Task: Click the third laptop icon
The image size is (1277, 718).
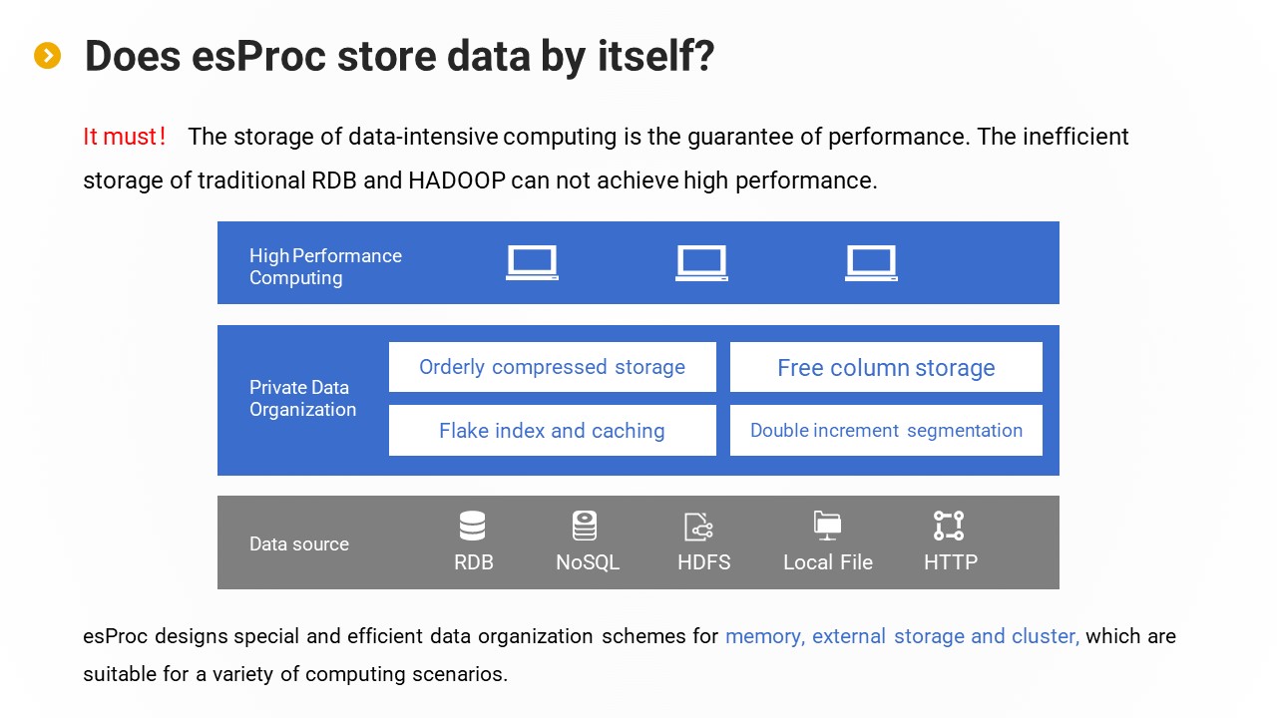Action: pos(871,262)
